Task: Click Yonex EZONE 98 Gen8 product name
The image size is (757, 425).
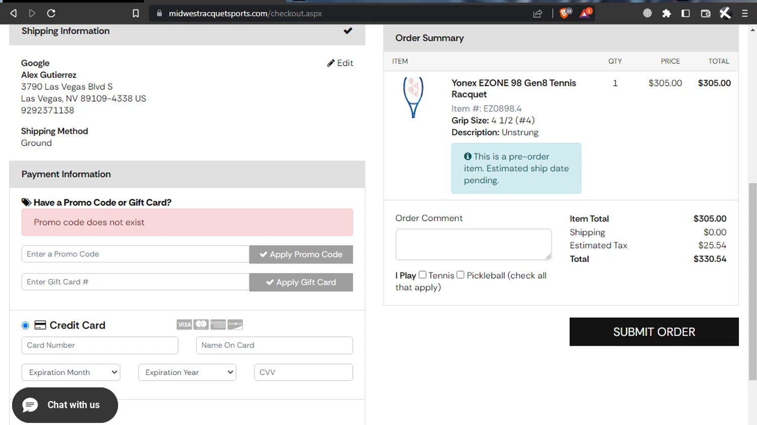Action: pos(513,88)
